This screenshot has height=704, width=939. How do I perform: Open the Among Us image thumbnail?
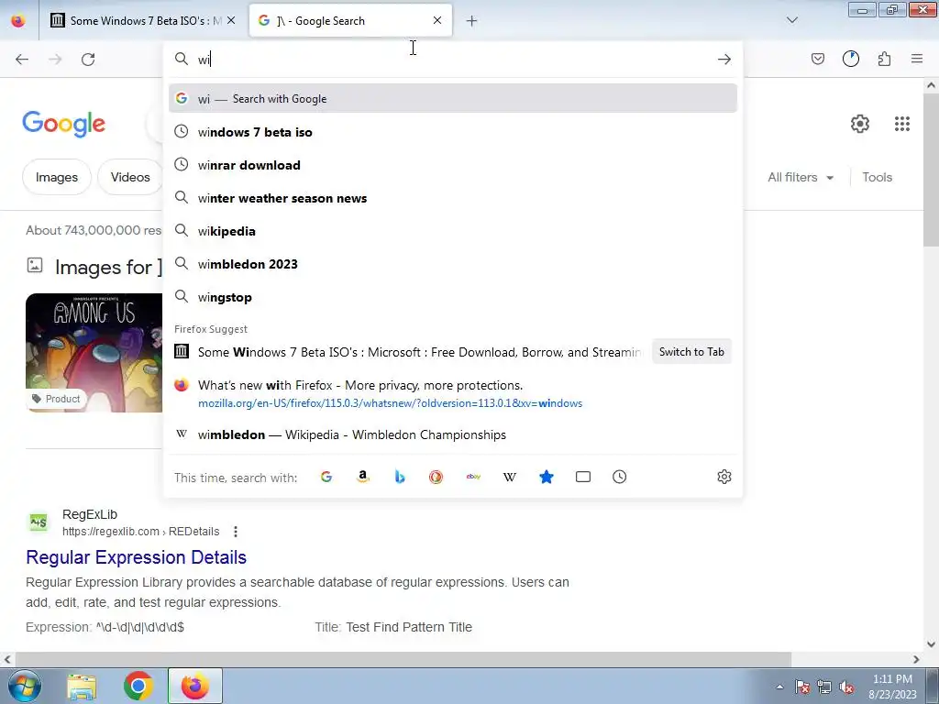point(94,353)
